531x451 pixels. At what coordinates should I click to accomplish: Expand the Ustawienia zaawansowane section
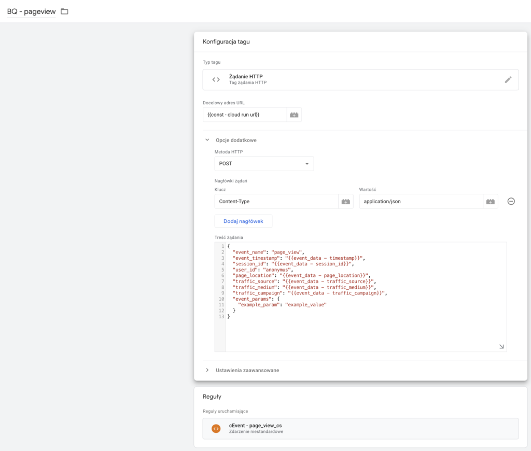(207, 370)
